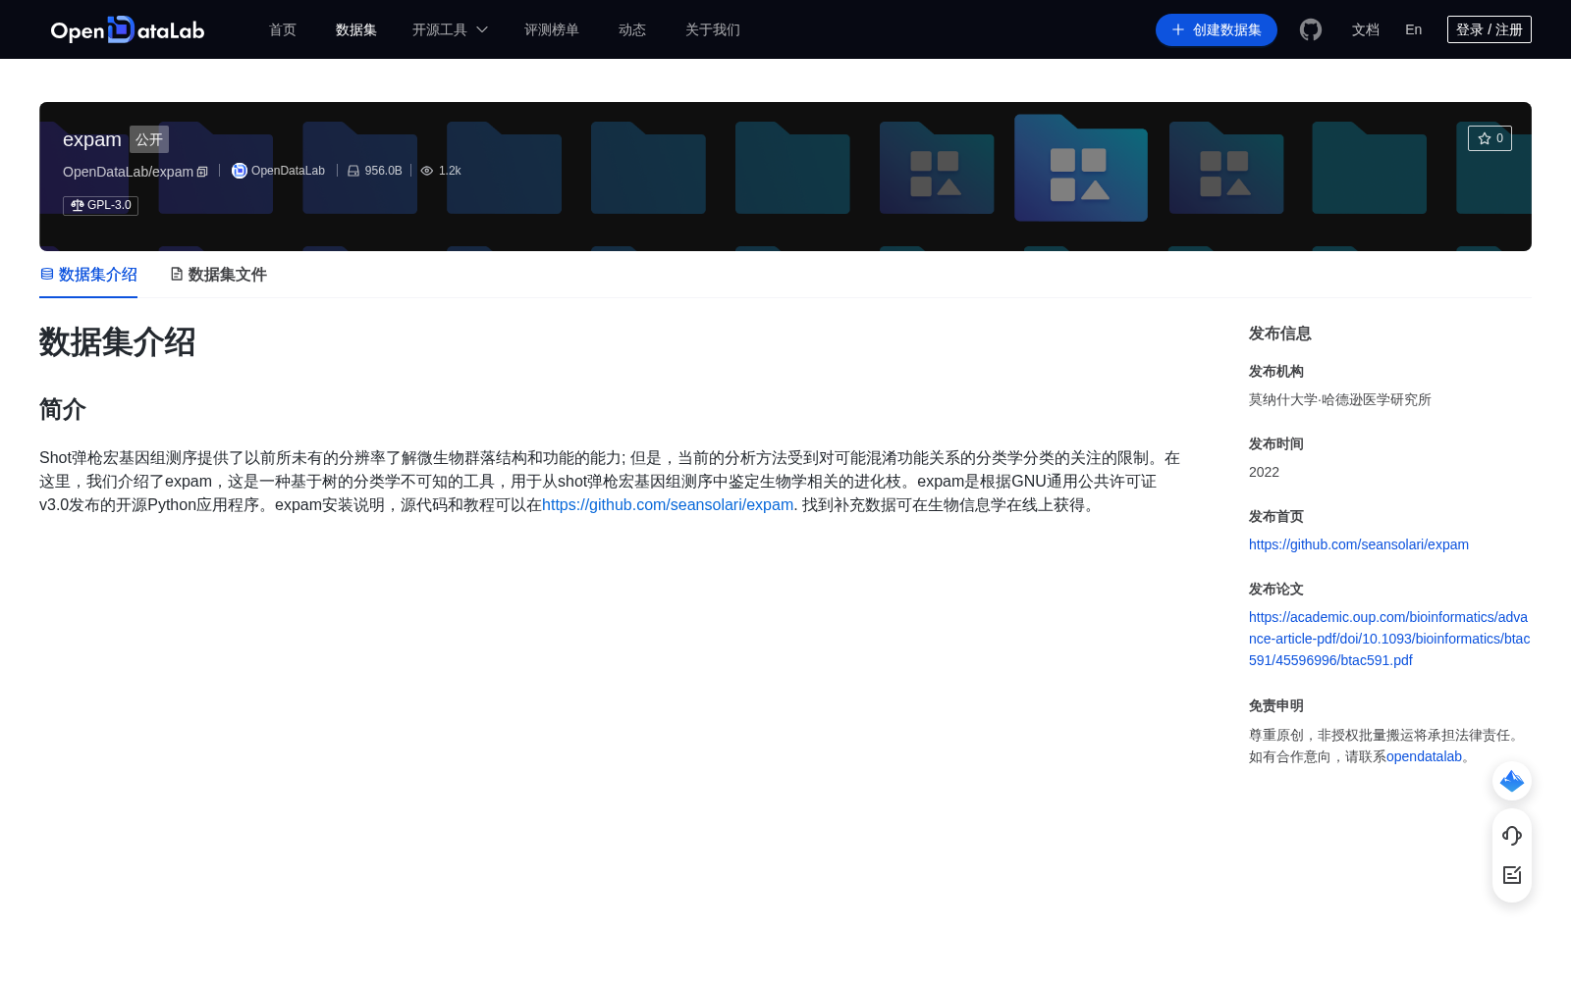The width and height of the screenshot is (1571, 981).
Task: Switch language to En
Action: click(x=1414, y=29)
